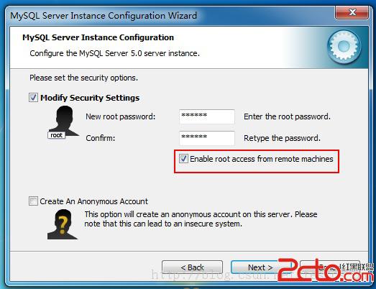Click the "New root password:" label
Viewport: 376px width, 289px height.
(121, 116)
